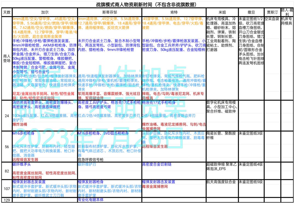The width and height of the screenshot is (295, 204).
Task: Click 射钉枪弹夹、常规气焊枪气瓶 line in 肯特
Action: 173,76
